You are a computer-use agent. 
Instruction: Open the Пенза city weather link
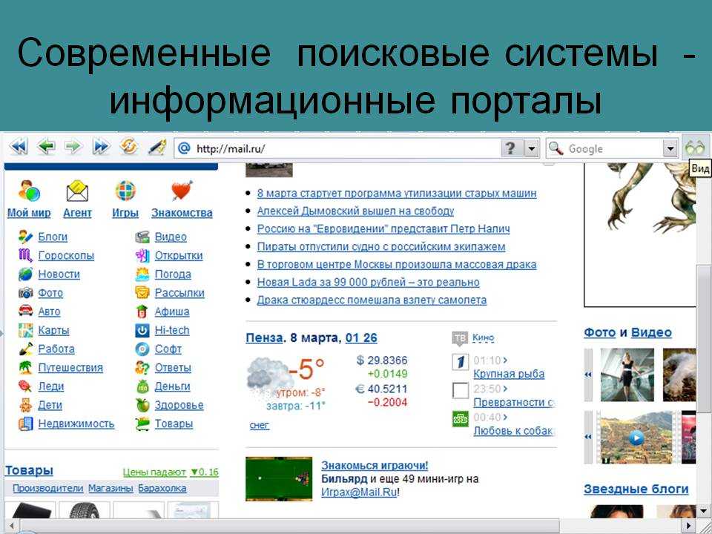click(x=264, y=338)
